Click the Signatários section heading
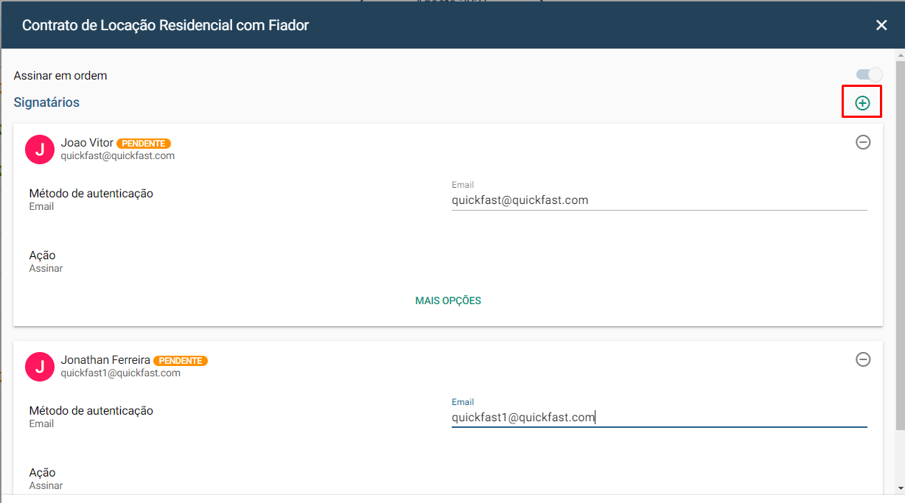This screenshot has height=503, width=905. [46, 102]
